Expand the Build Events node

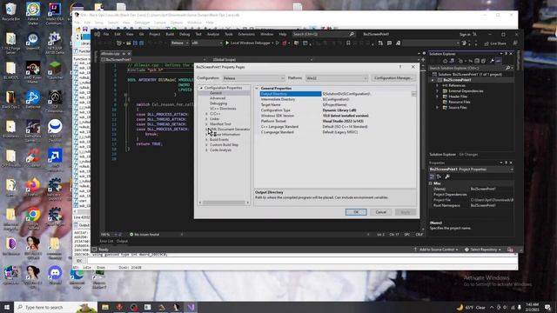(206, 139)
